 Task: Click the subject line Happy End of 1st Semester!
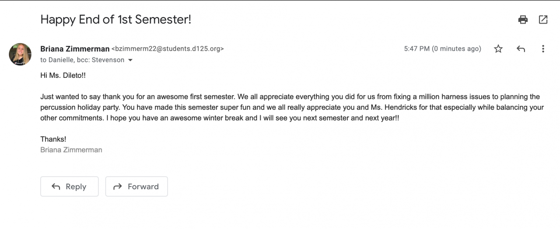(x=116, y=20)
